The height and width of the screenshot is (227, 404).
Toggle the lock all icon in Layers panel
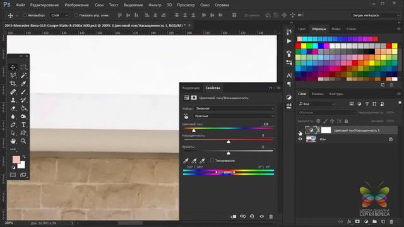(346, 121)
